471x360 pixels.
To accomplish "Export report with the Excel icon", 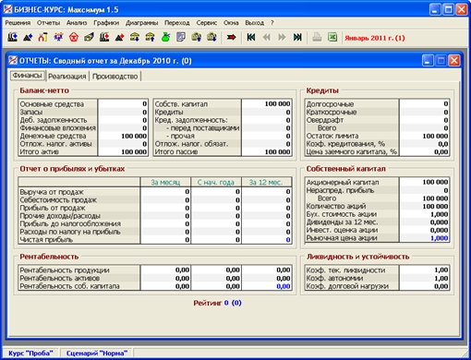I will coord(332,38).
